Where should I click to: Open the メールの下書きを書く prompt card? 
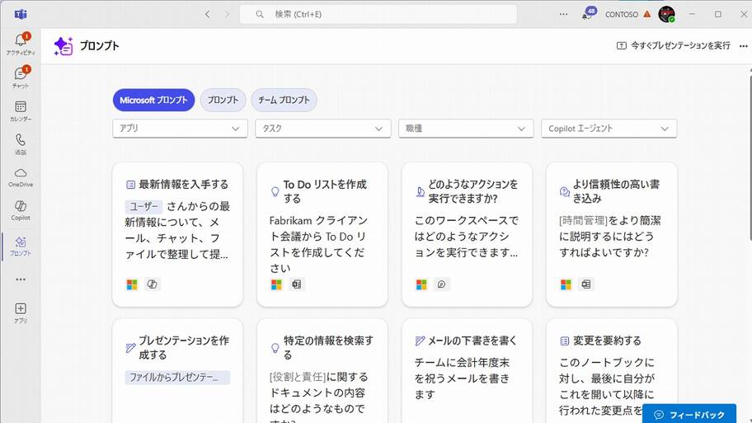click(x=467, y=371)
